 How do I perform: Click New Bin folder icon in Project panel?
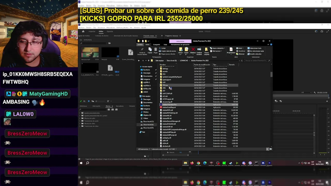tap(109, 43)
